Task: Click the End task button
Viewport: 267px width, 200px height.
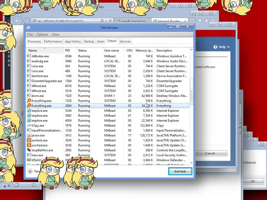Action: 180,171
